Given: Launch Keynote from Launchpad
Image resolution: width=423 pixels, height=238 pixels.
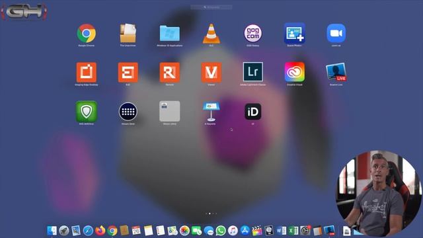Looking at the screenshot, I should pos(211,112).
